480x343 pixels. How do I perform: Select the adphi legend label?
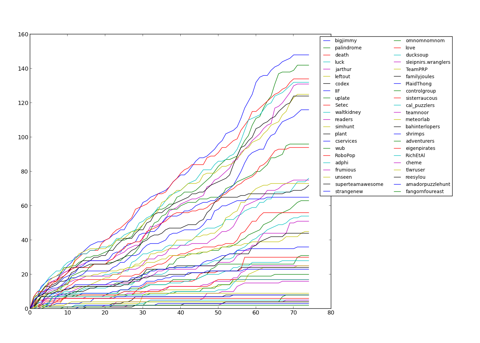click(342, 163)
